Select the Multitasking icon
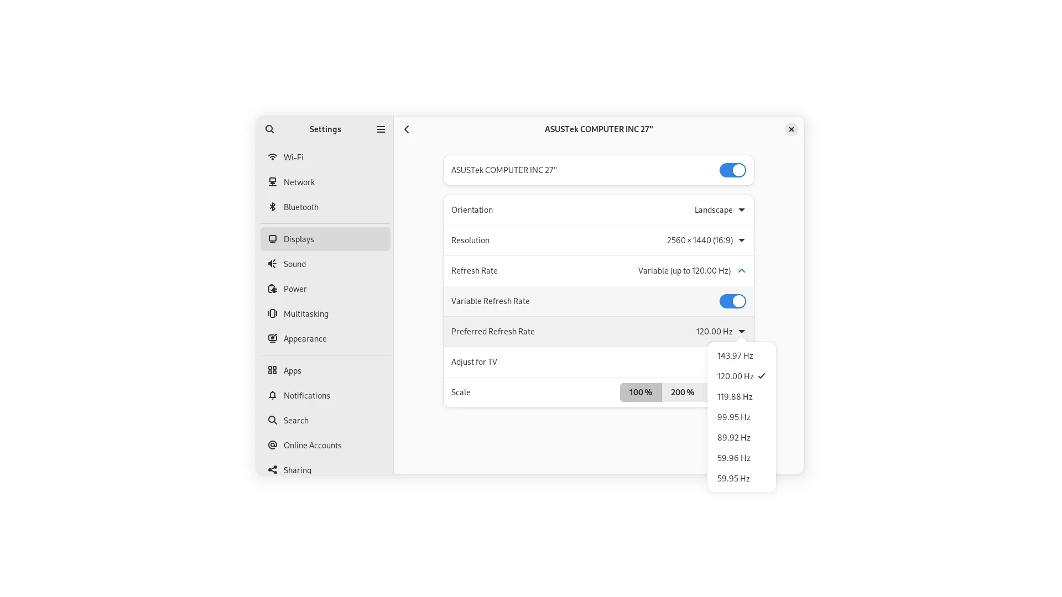 point(272,314)
